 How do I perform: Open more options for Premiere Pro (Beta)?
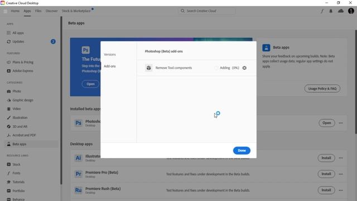[341, 174]
